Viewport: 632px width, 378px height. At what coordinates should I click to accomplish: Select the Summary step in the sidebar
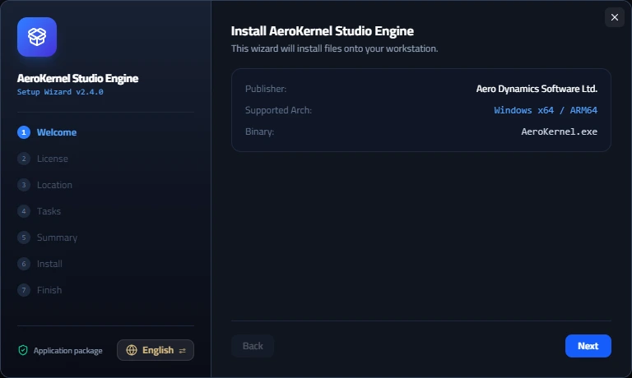click(x=47, y=237)
